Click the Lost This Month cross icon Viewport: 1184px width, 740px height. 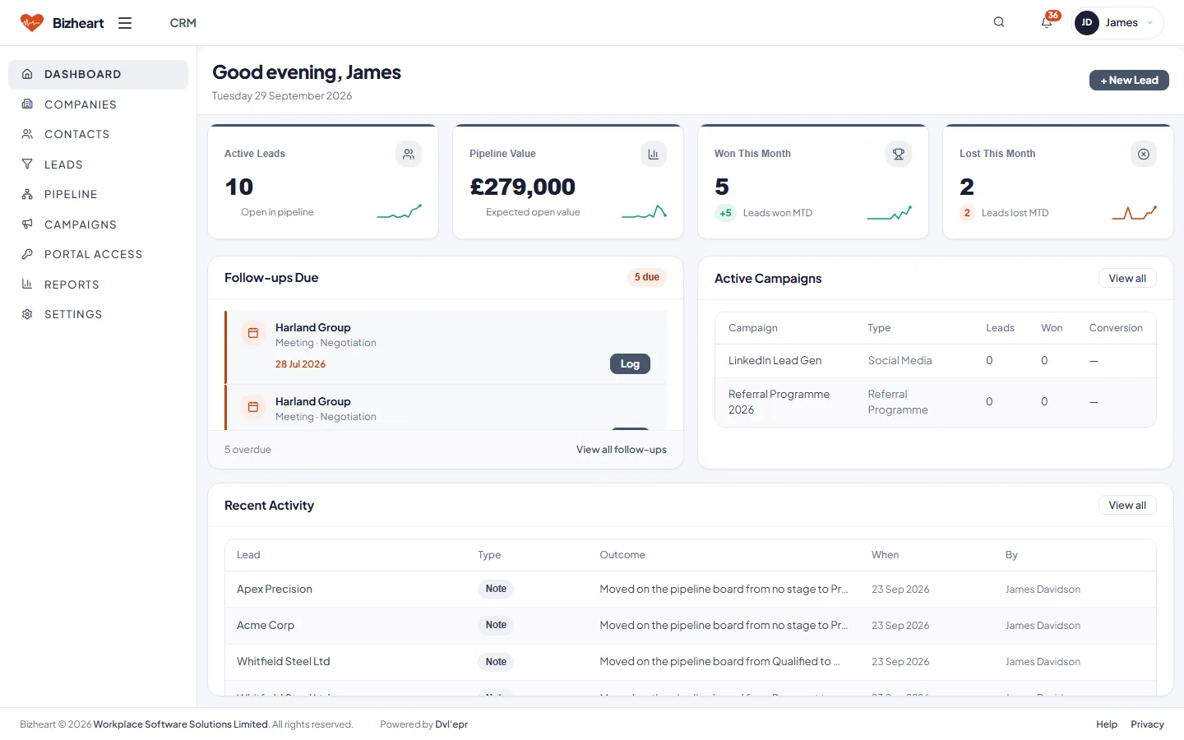1144,154
